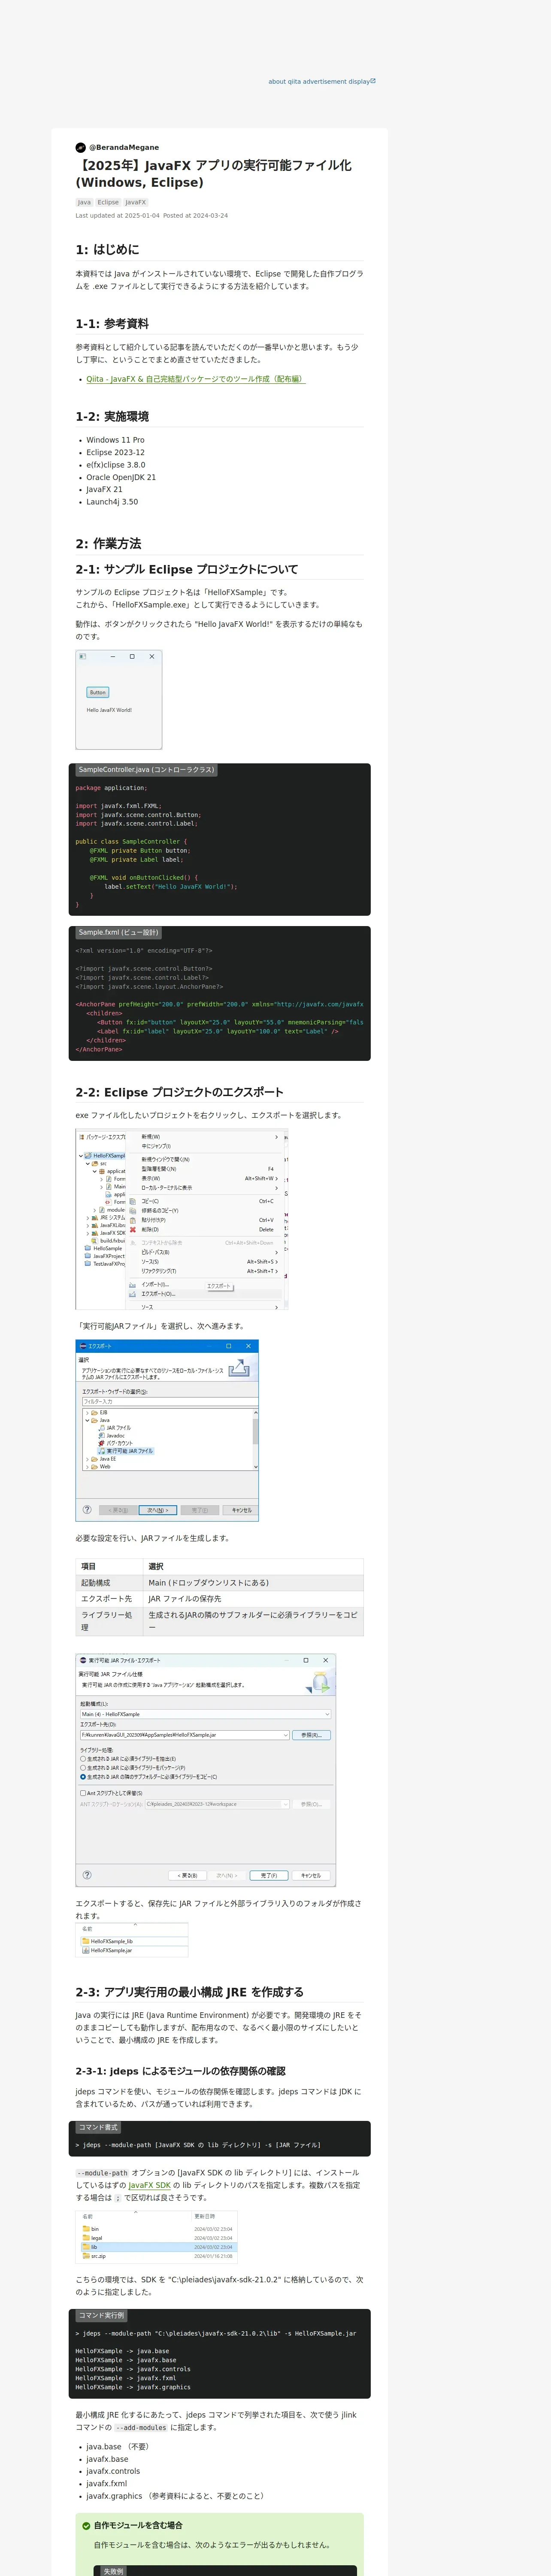Image resolution: width=551 pixels, height=2576 pixels.
Task: Select HelloSample project in Package Explorer
Action: pos(108,1248)
